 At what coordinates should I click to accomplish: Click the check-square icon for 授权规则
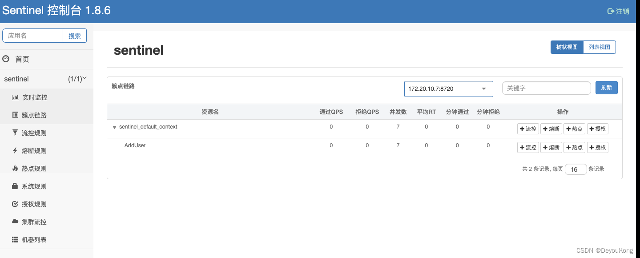(x=15, y=204)
